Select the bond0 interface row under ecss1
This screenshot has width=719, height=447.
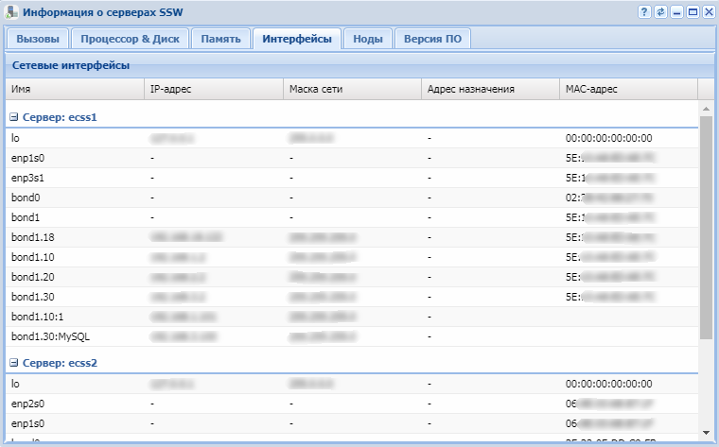pos(352,198)
